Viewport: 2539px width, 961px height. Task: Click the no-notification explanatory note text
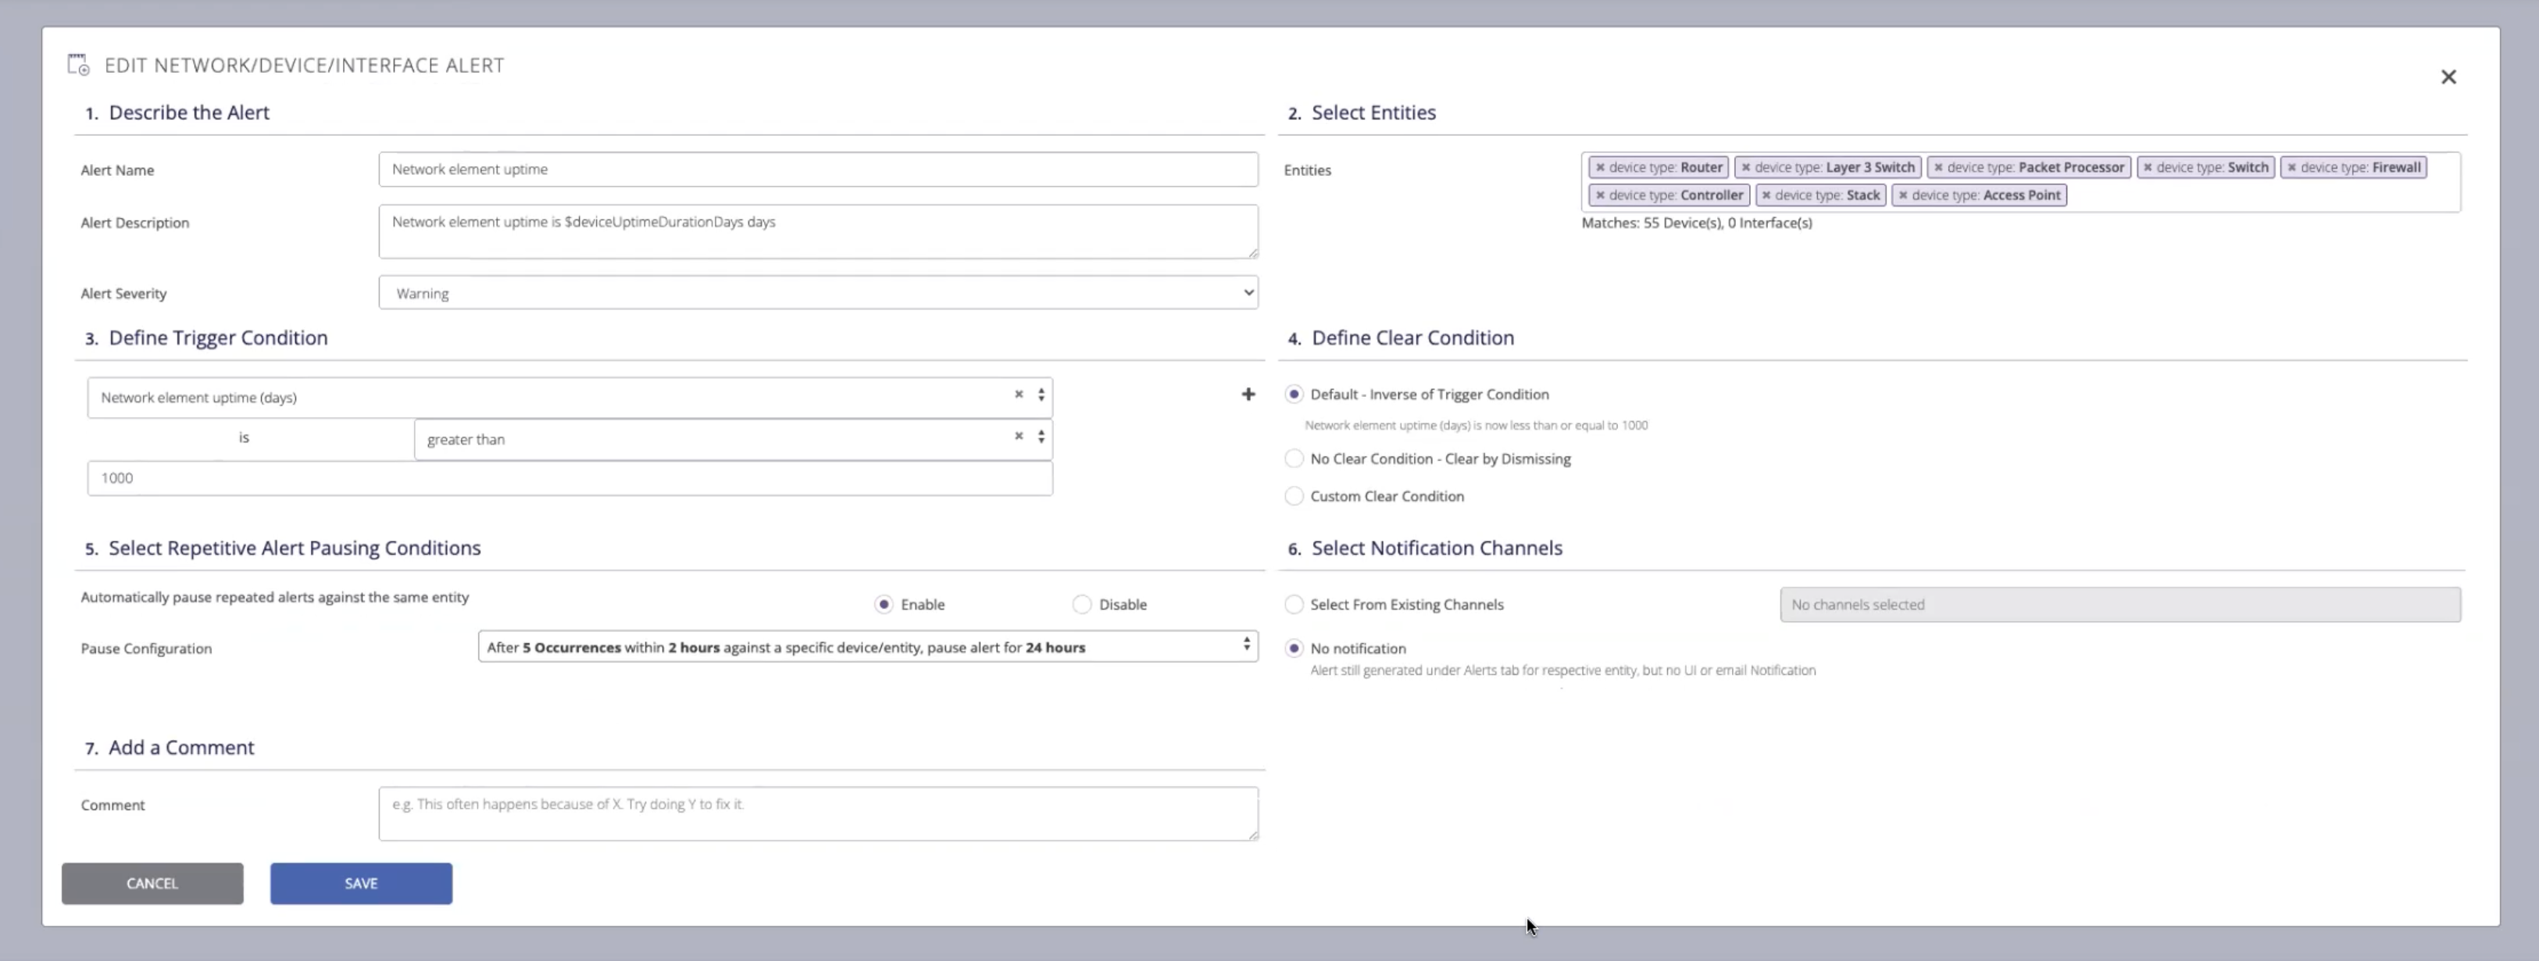[1562, 670]
